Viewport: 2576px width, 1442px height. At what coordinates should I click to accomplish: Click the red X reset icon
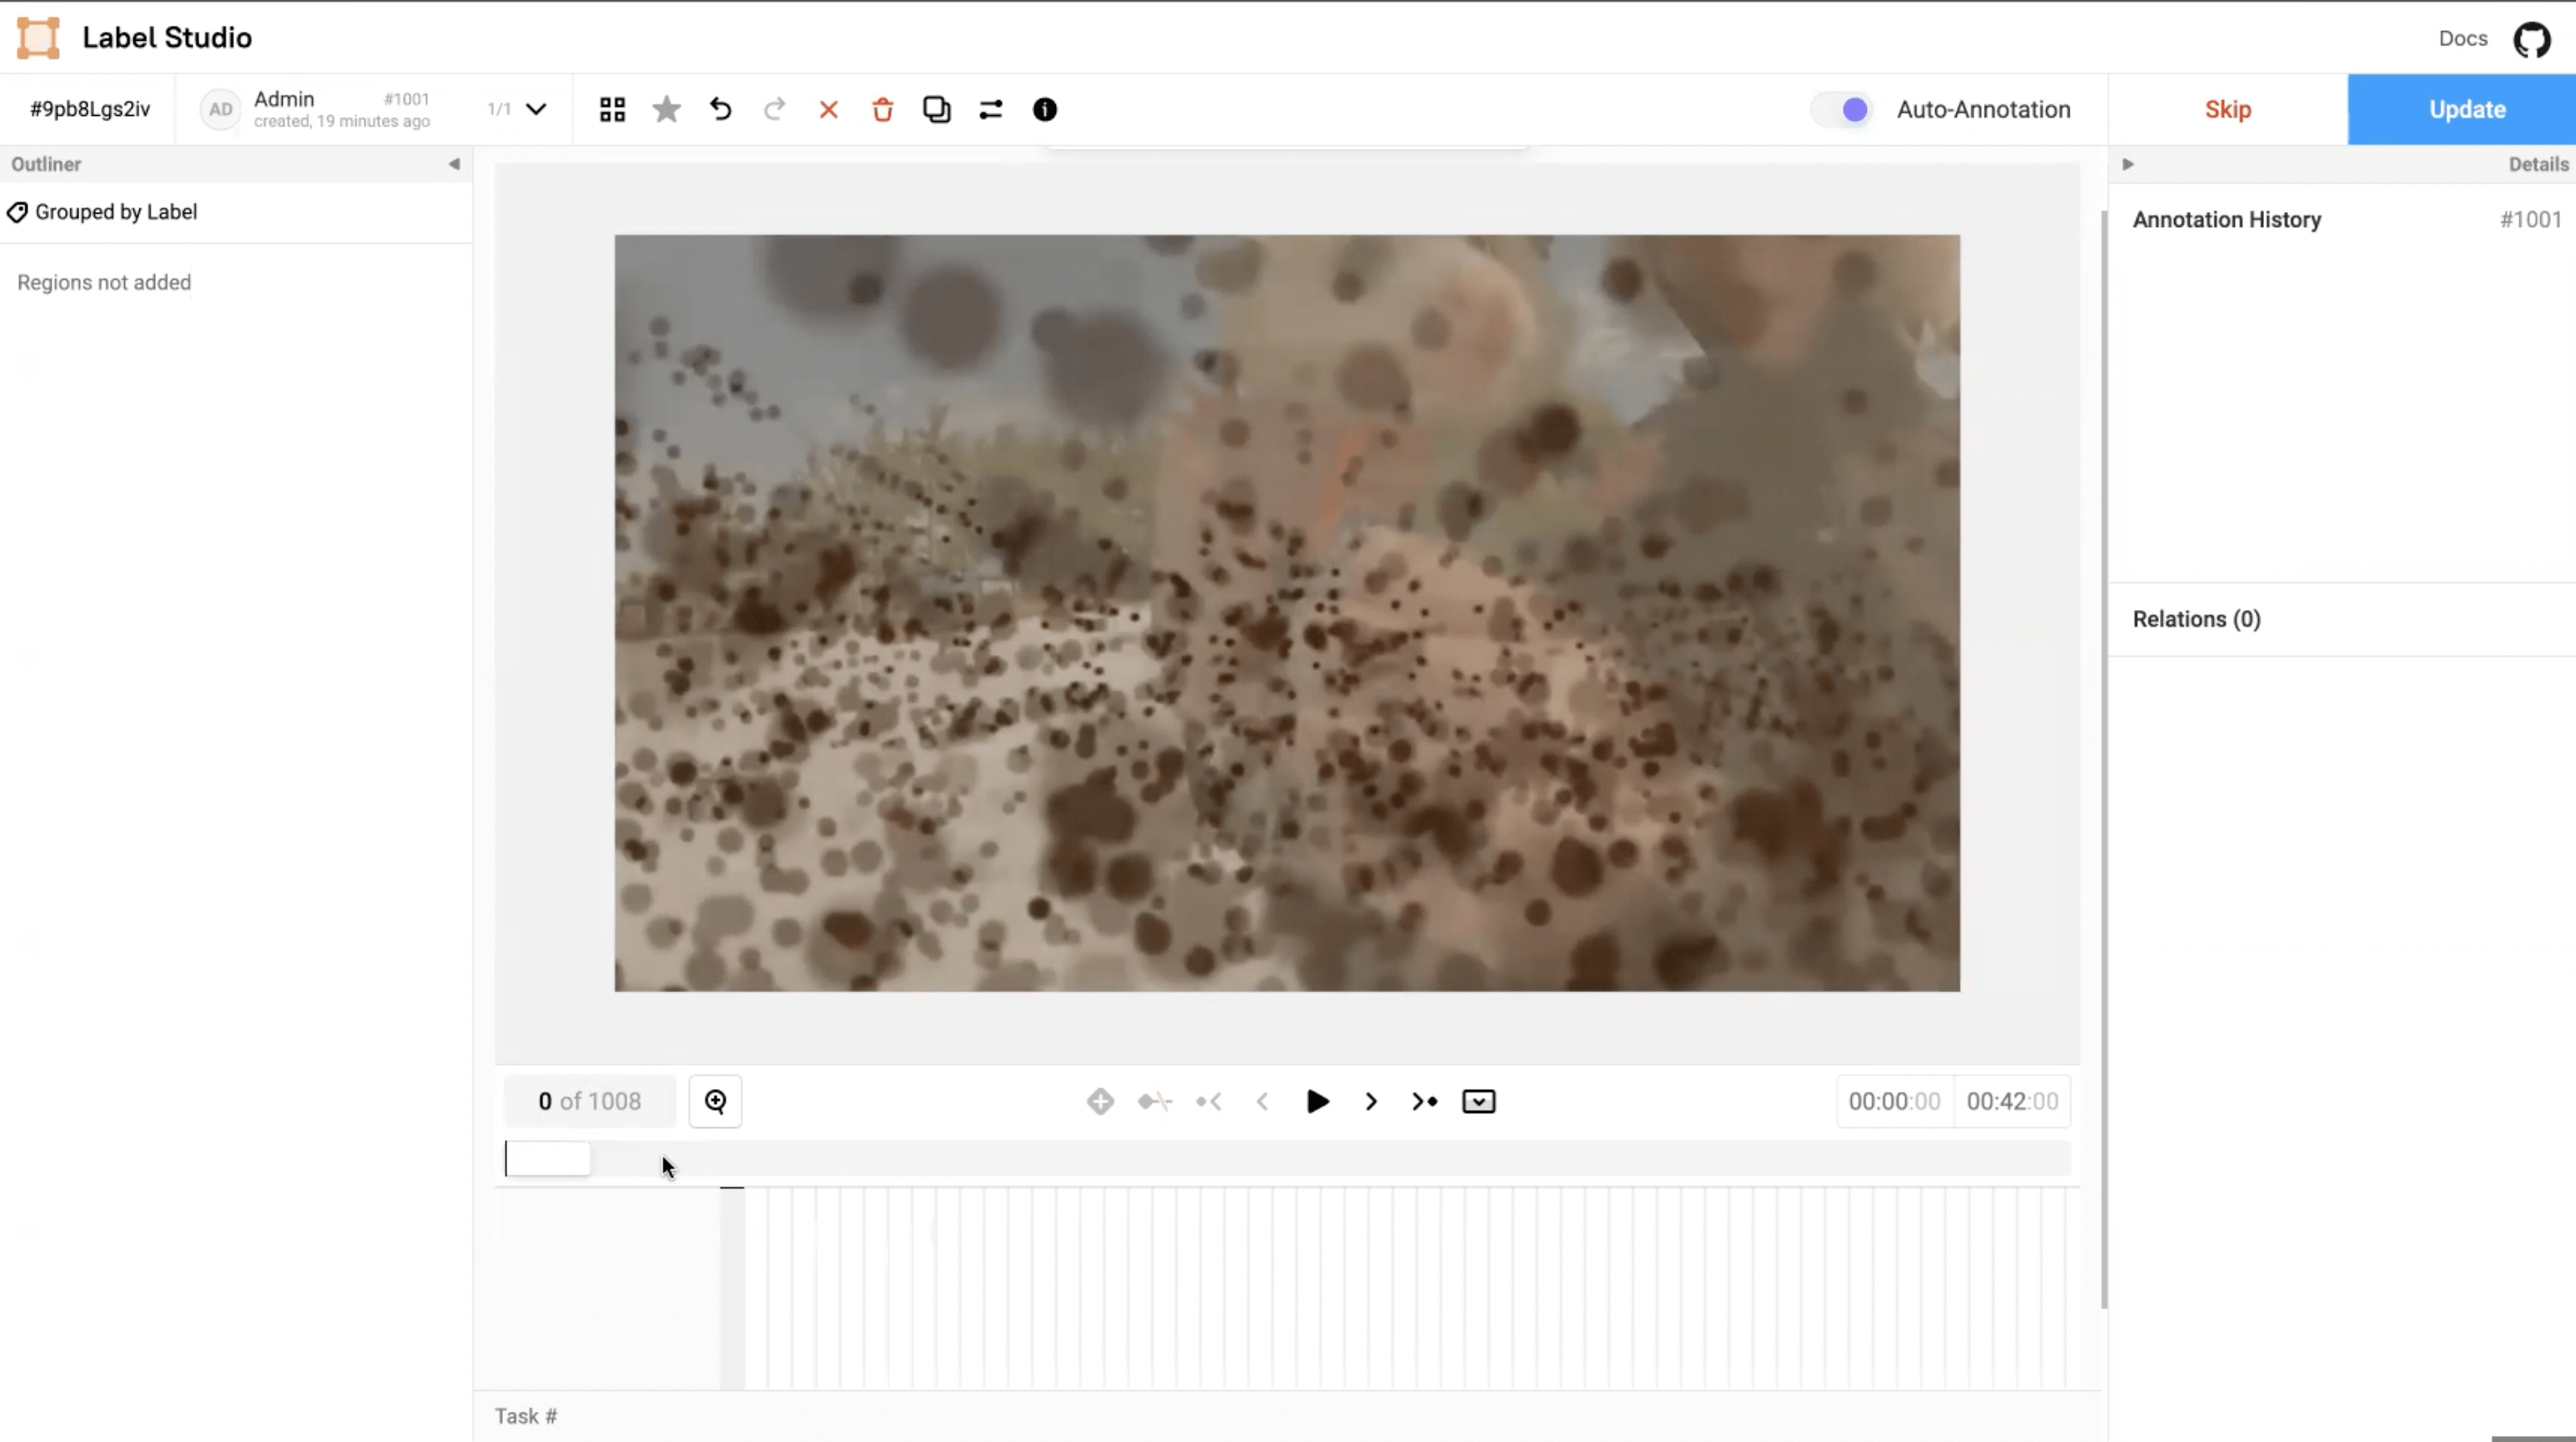point(828,109)
